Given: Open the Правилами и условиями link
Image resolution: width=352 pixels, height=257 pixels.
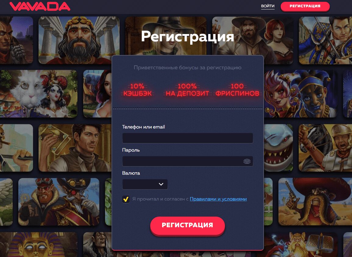Looking at the screenshot, I should (218, 199).
